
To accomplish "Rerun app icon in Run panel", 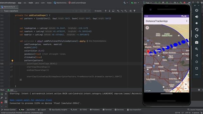I will click(x=2, y=94).
